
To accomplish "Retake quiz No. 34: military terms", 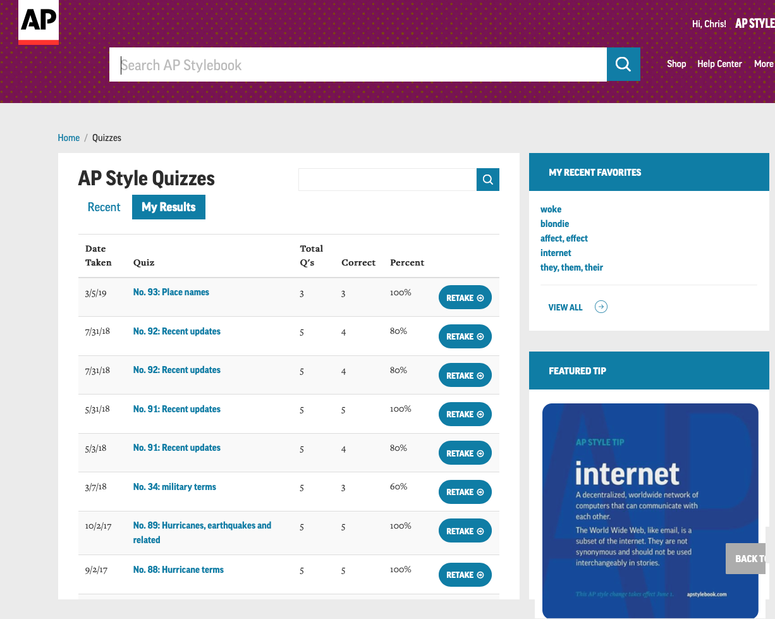I will point(465,492).
